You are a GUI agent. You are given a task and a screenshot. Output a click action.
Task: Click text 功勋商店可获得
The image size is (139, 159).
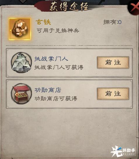56,98
